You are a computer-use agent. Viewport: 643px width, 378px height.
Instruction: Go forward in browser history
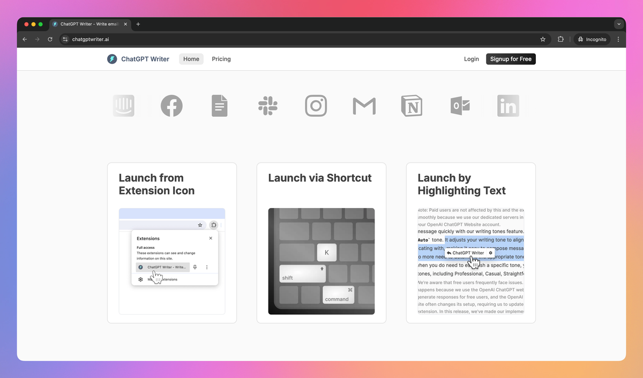(x=38, y=39)
